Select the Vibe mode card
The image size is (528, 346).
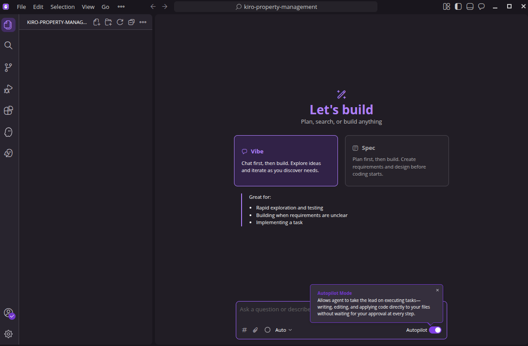[286, 161]
